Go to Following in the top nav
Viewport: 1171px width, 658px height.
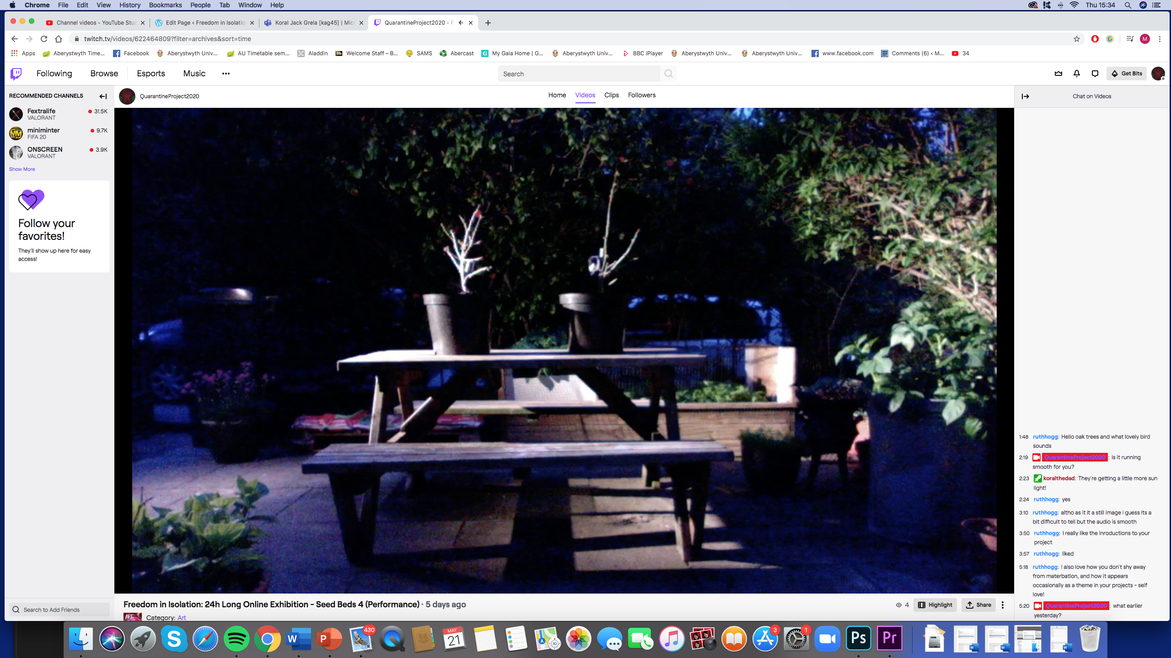click(54, 74)
